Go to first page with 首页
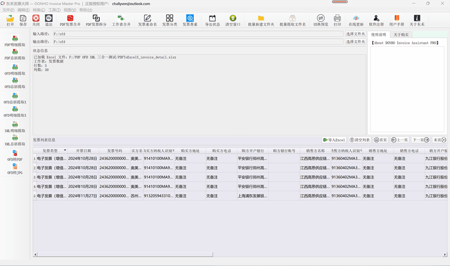 pos(381,140)
